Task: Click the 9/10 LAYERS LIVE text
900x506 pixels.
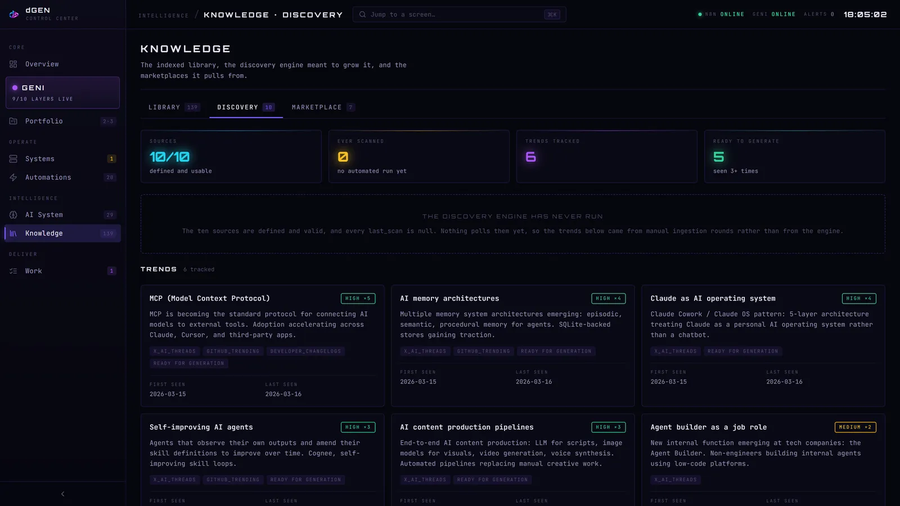Action: click(x=43, y=99)
